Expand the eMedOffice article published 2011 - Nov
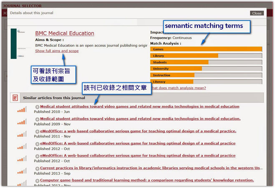 click(37, 131)
